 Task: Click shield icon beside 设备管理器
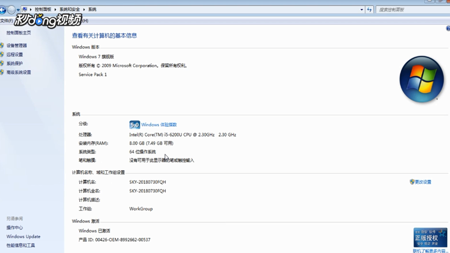(2, 46)
